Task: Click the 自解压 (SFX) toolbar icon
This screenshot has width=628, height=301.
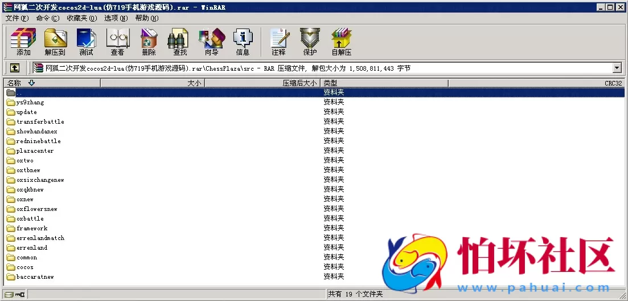Action: click(342, 42)
